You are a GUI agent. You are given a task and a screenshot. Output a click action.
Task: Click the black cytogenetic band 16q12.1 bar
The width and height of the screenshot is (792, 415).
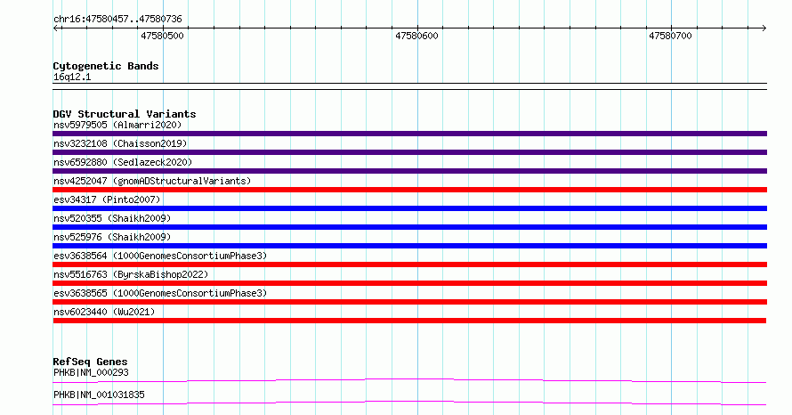pyautogui.click(x=409, y=86)
